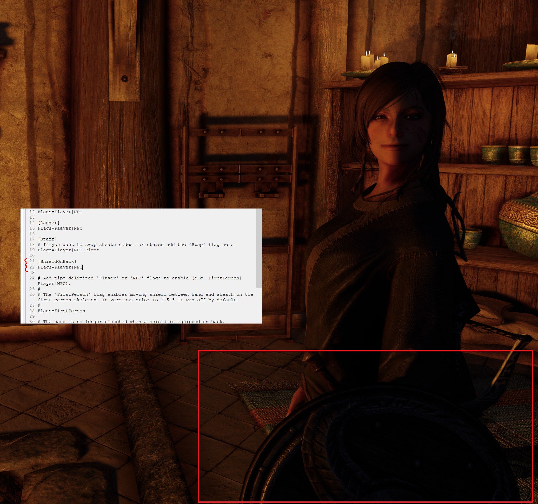This screenshot has height=504, width=538.
Task: Click the Flags=FirstPerson line
Action: click(61, 311)
